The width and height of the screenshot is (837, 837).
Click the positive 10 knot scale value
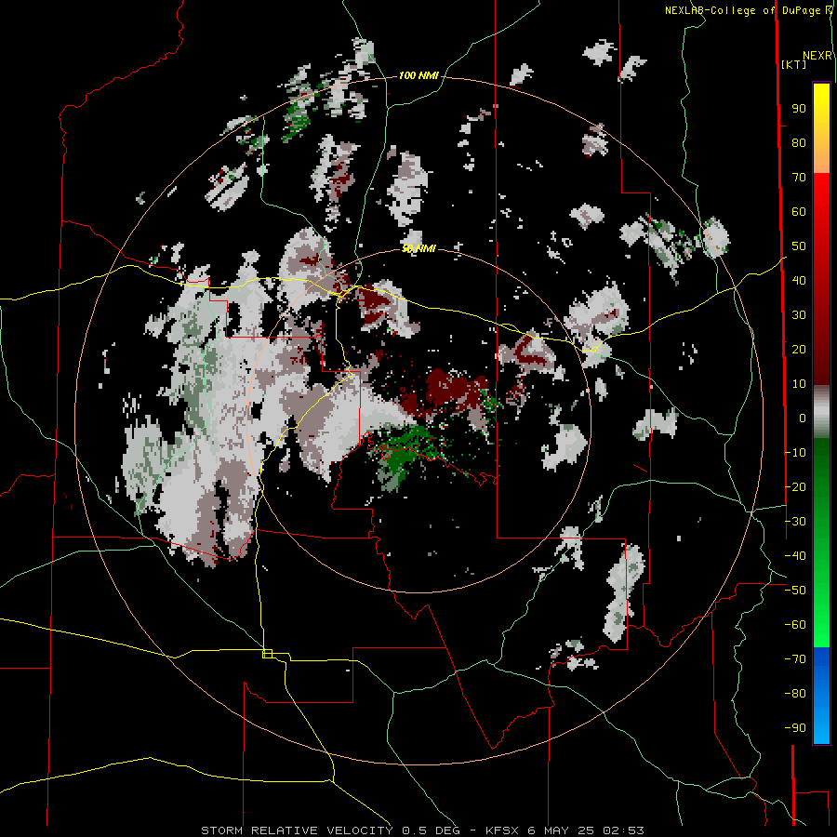[799, 384]
